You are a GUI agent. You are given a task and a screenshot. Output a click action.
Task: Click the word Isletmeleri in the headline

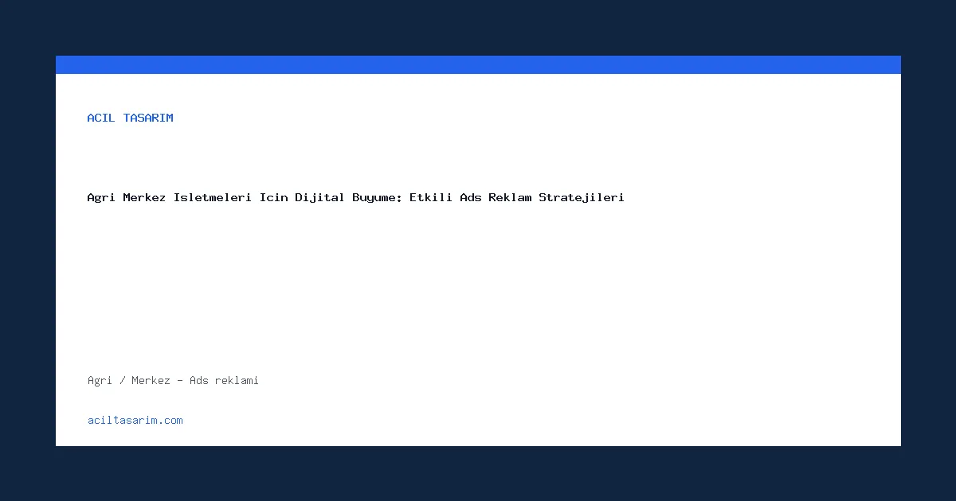[x=213, y=197]
